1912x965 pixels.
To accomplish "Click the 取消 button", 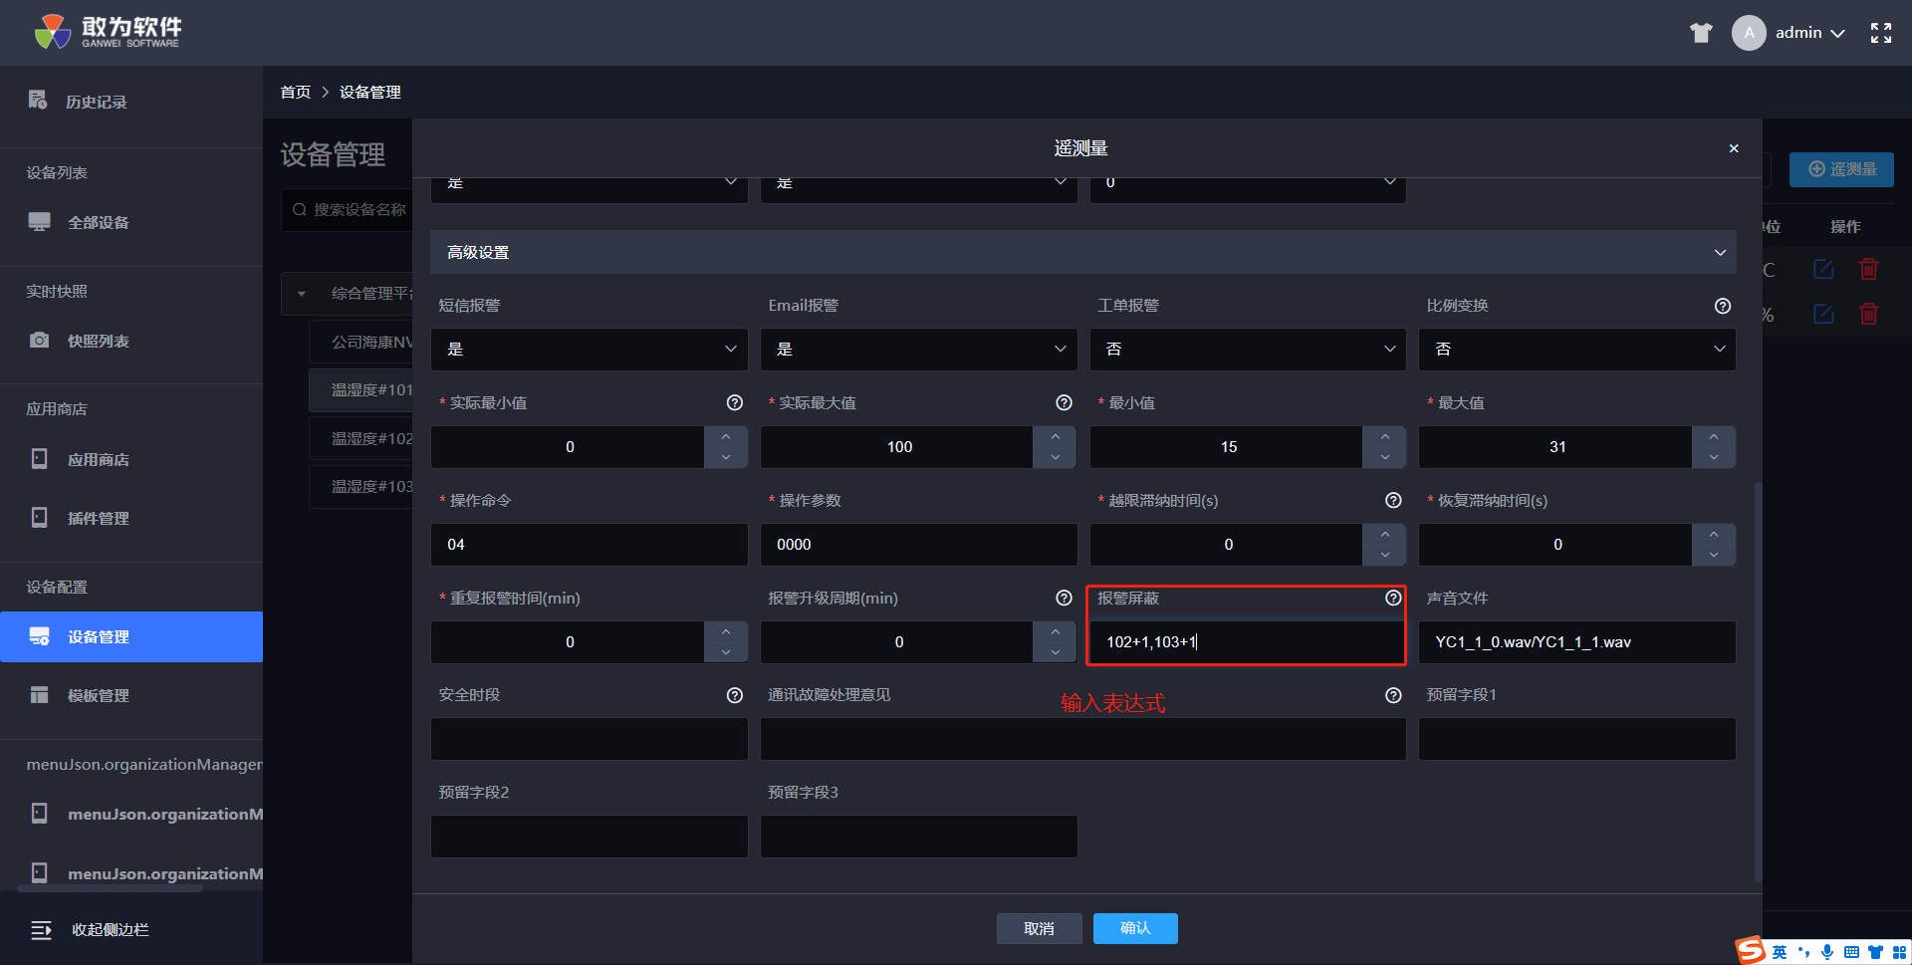I will 1039,928.
